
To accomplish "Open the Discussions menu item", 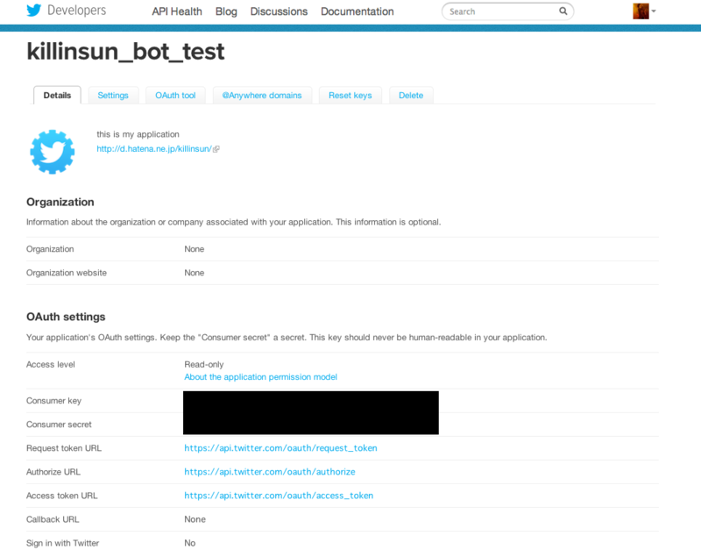I will point(279,11).
